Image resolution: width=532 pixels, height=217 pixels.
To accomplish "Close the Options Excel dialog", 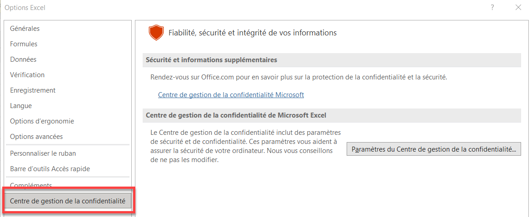I will tap(518, 7).
